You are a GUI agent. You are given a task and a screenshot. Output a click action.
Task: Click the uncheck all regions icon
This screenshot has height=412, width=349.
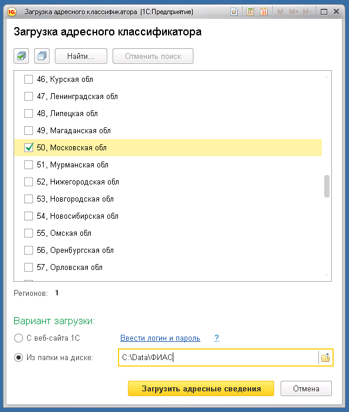coord(42,56)
